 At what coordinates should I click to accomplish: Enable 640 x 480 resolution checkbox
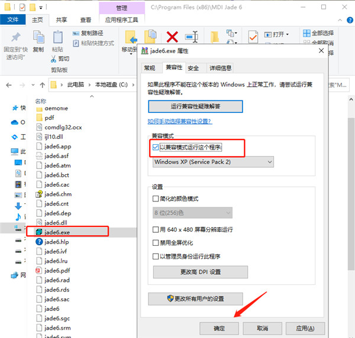click(x=156, y=230)
